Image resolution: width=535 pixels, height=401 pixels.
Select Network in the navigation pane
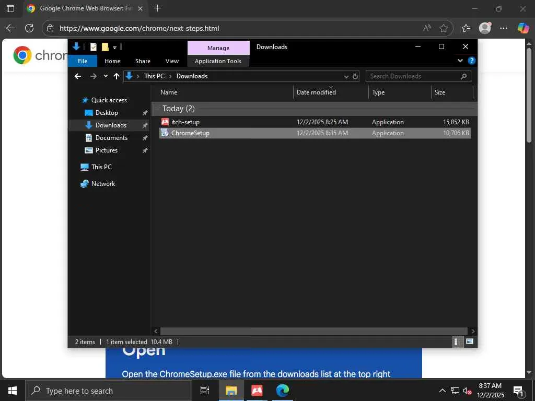point(103,184)
